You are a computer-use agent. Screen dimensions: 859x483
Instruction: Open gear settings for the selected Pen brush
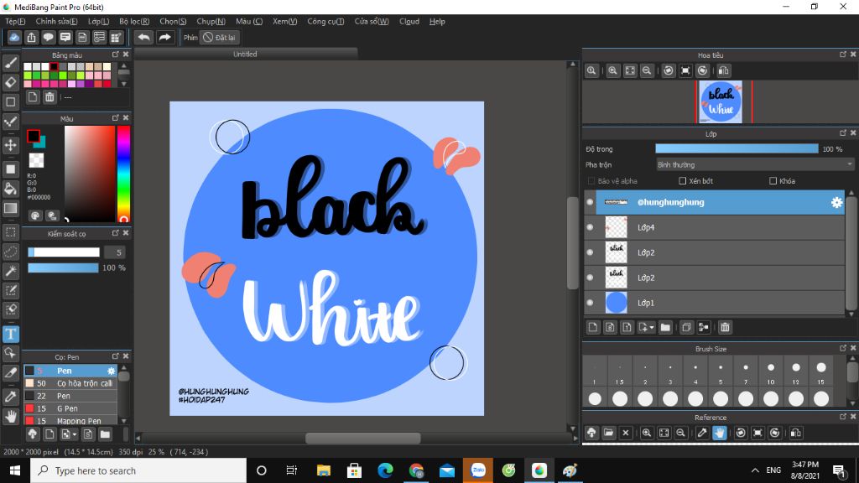click(112, 371)
